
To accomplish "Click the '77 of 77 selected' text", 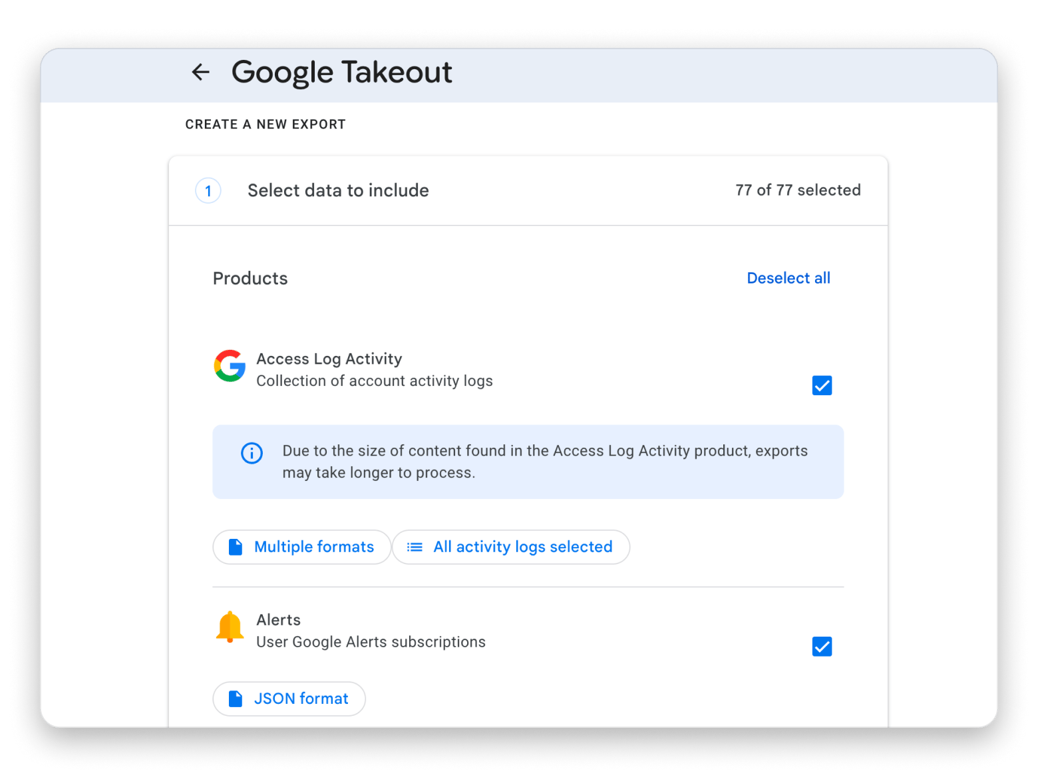I will point(798,190).
